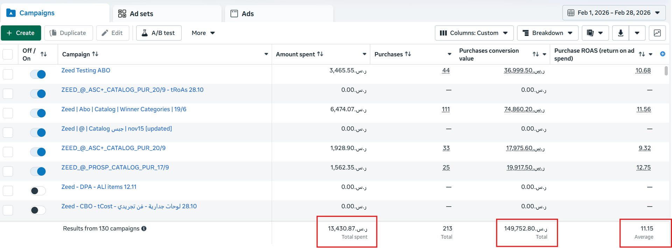Sort by Purchases conversion value arrows icon
This screenshot has height=248, width=672.
pyautogui.click(x=535, y=54)
